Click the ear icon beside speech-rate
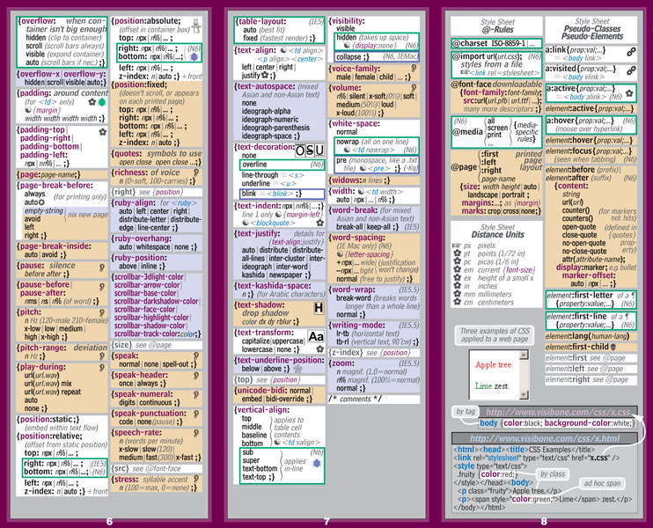 (195, 433)
